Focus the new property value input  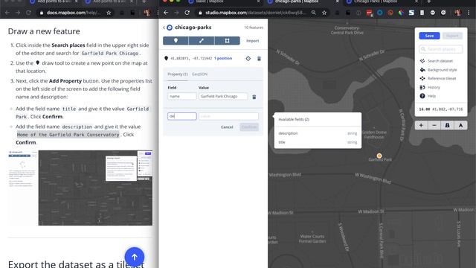click(x=228, y=116)
